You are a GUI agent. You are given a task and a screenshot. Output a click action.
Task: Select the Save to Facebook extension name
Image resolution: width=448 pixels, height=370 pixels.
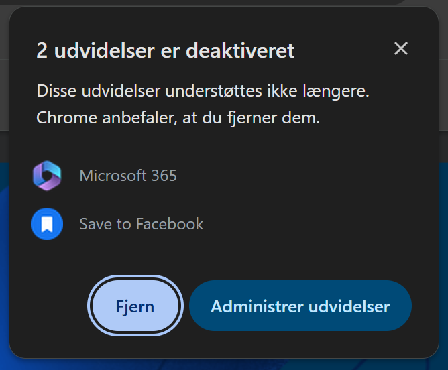(x=141, y=224)
